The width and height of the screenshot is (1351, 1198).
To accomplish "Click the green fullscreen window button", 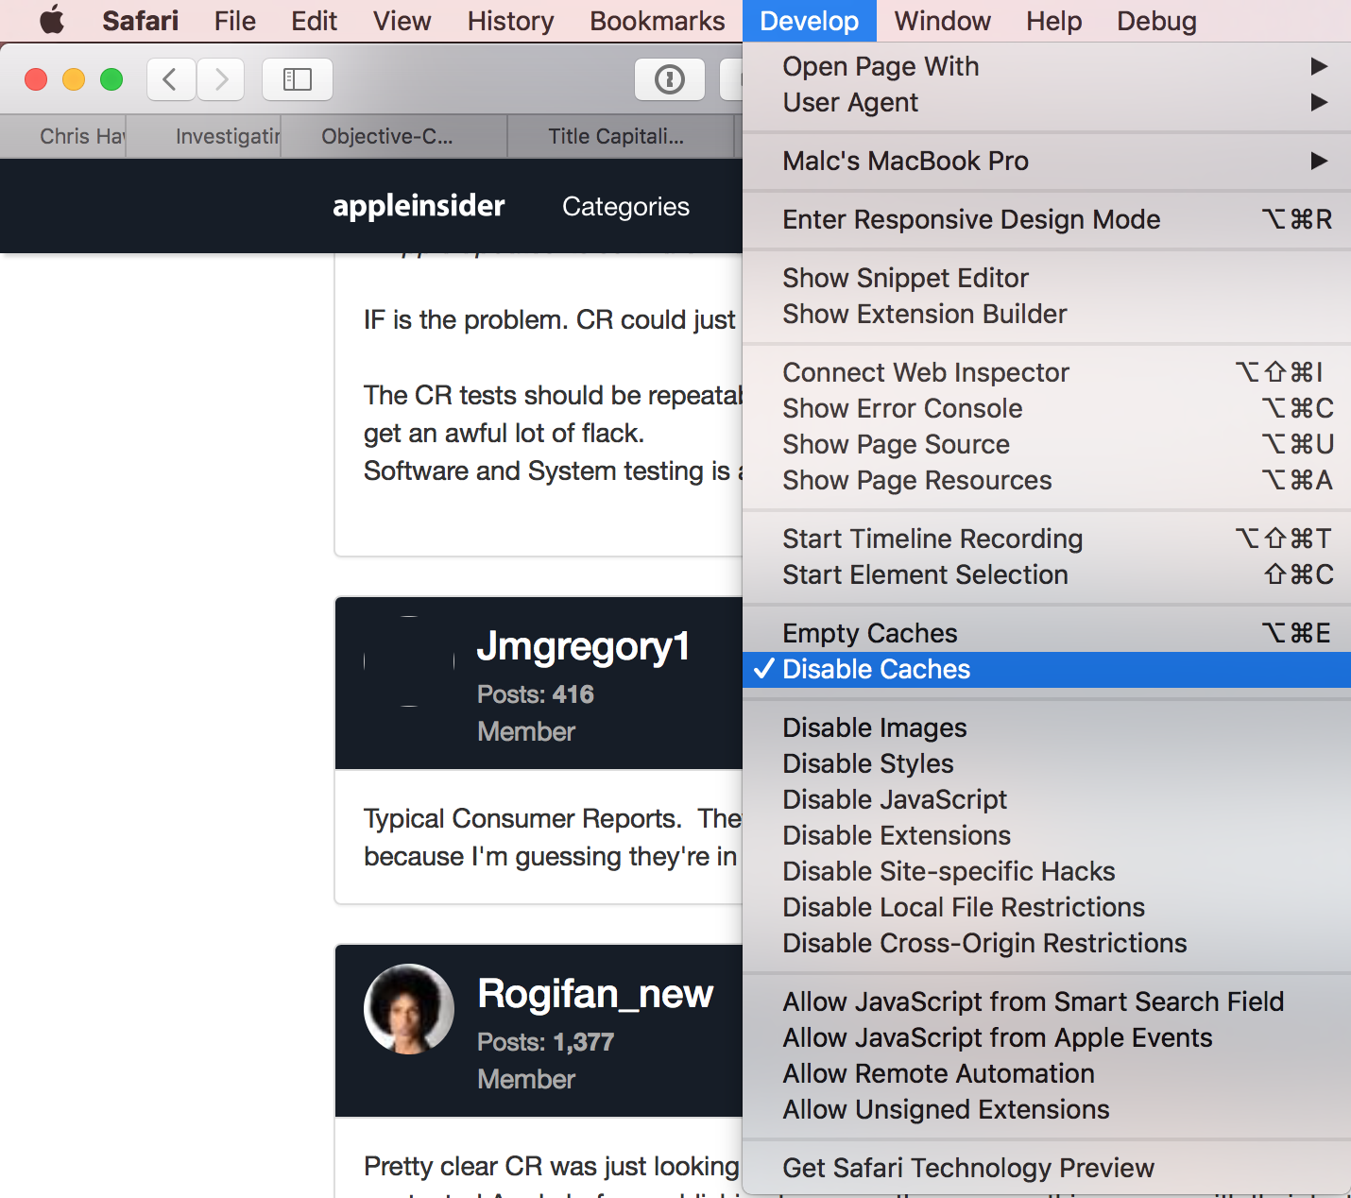I will 111,79.
